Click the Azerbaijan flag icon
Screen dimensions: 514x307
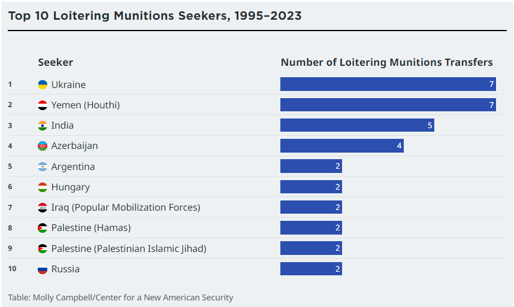43,146
